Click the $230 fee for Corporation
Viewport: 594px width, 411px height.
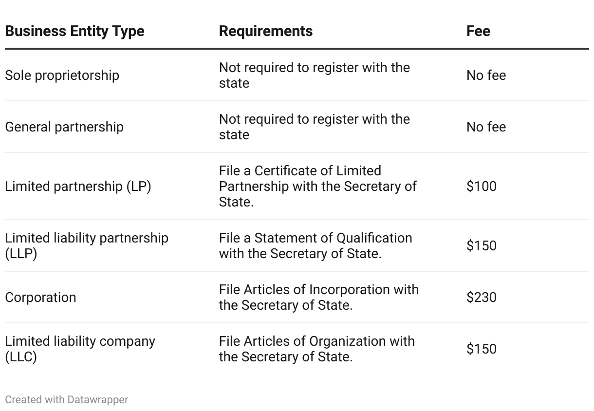point(481,298)
